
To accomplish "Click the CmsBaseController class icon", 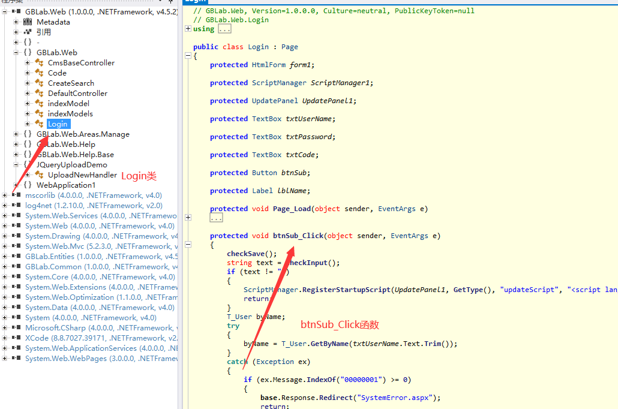I will (x=39, y=63).
